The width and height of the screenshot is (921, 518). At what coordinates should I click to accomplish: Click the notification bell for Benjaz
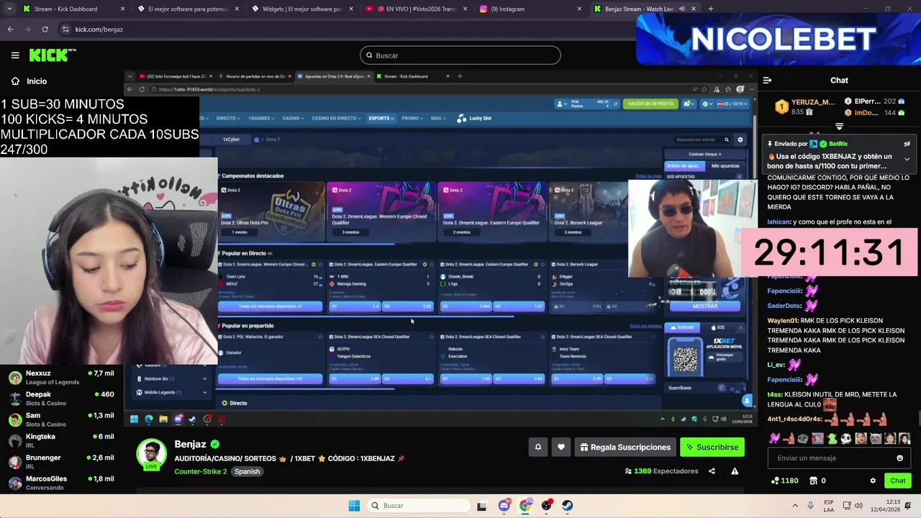tap(537, 447)
